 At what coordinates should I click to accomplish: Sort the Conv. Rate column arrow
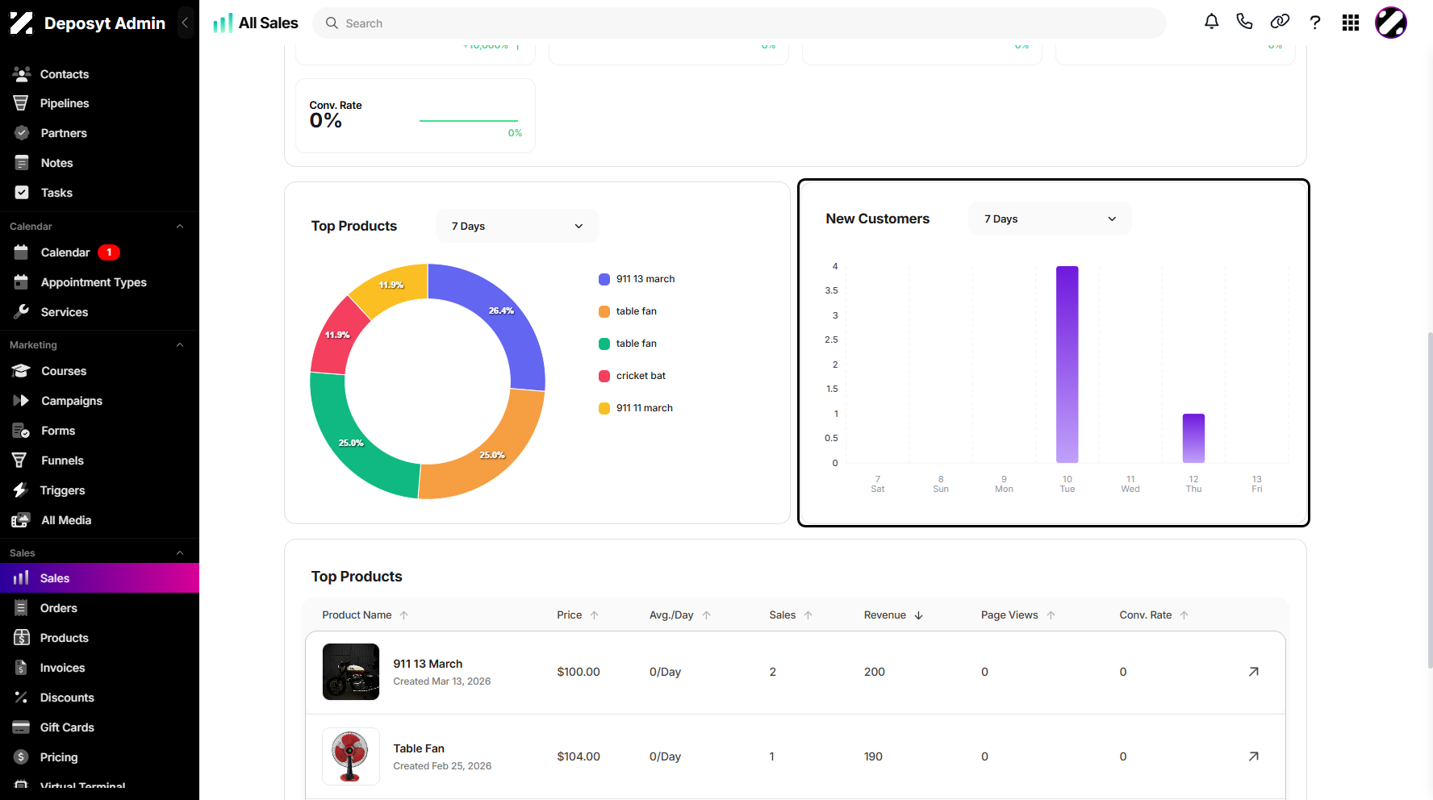coord(1184,615)
